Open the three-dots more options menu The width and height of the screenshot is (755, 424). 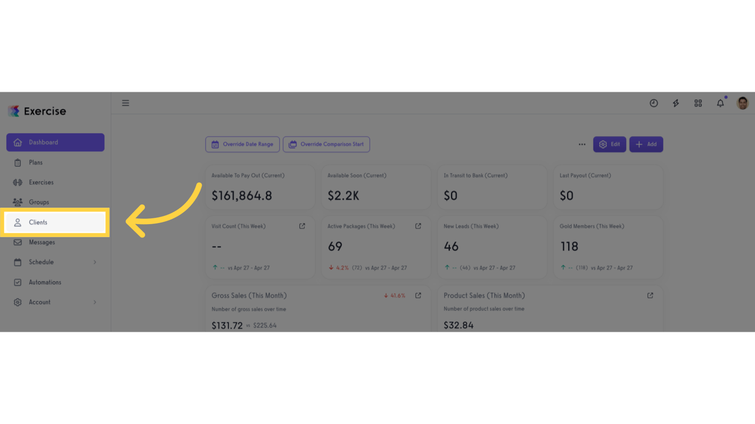coord(582,145)
